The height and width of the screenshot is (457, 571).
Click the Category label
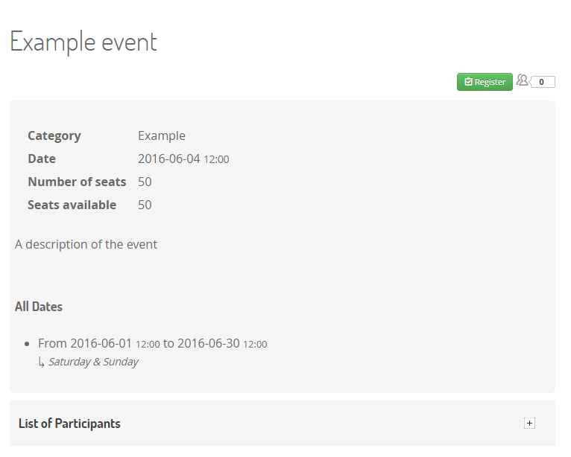point(54,135)
